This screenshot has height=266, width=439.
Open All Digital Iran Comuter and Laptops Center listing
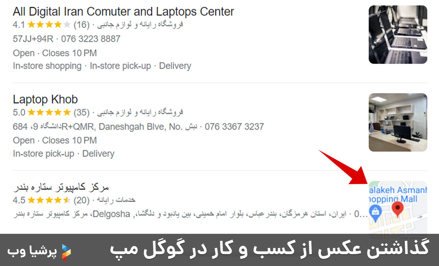coord(123,12)
